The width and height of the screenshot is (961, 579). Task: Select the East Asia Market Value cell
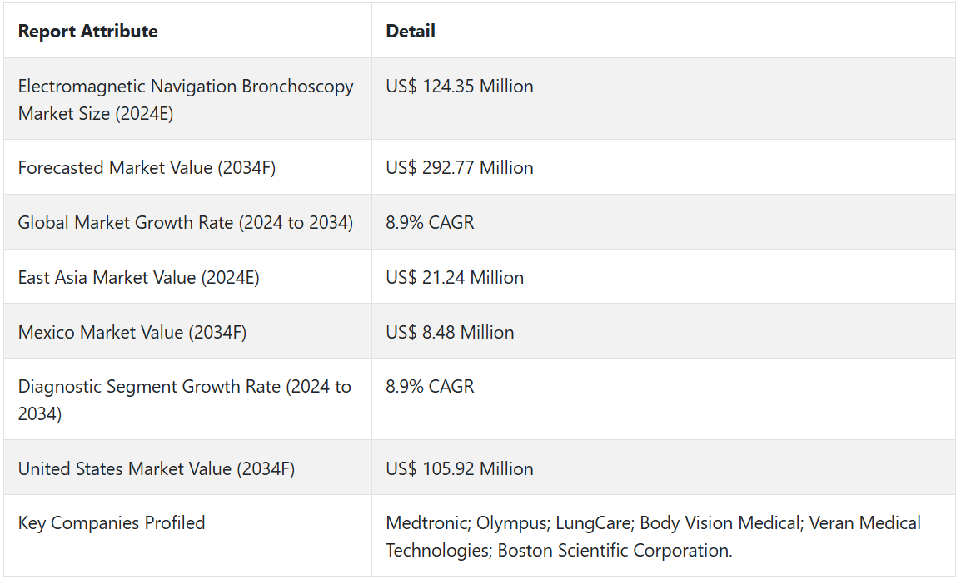click(x=138, y=278)
